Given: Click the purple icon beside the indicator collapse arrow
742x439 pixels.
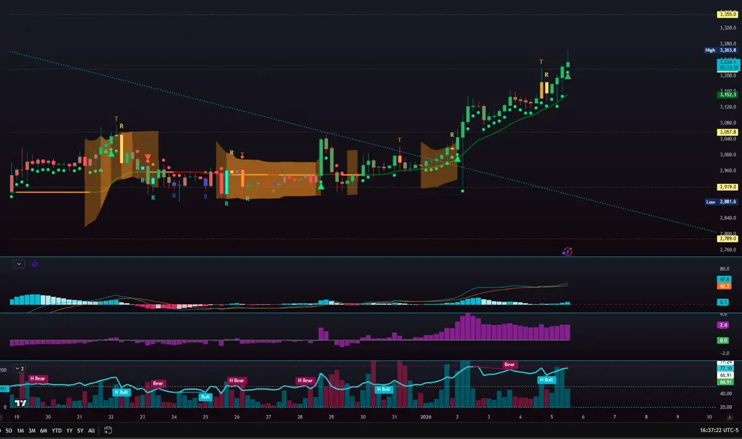Looking at the screenshot, I should coord(35,264).
